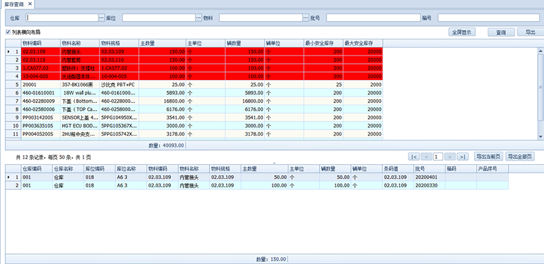Focus the 物料 input field
The width and height of the screenshot is (544, 264).
click(261, 18)
